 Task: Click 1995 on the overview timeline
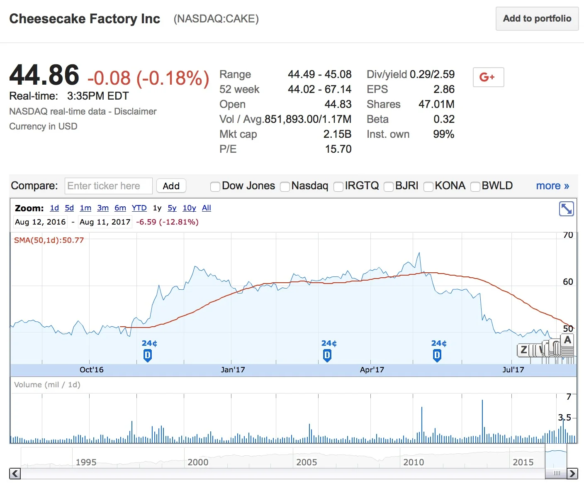[x=86, y=462]
